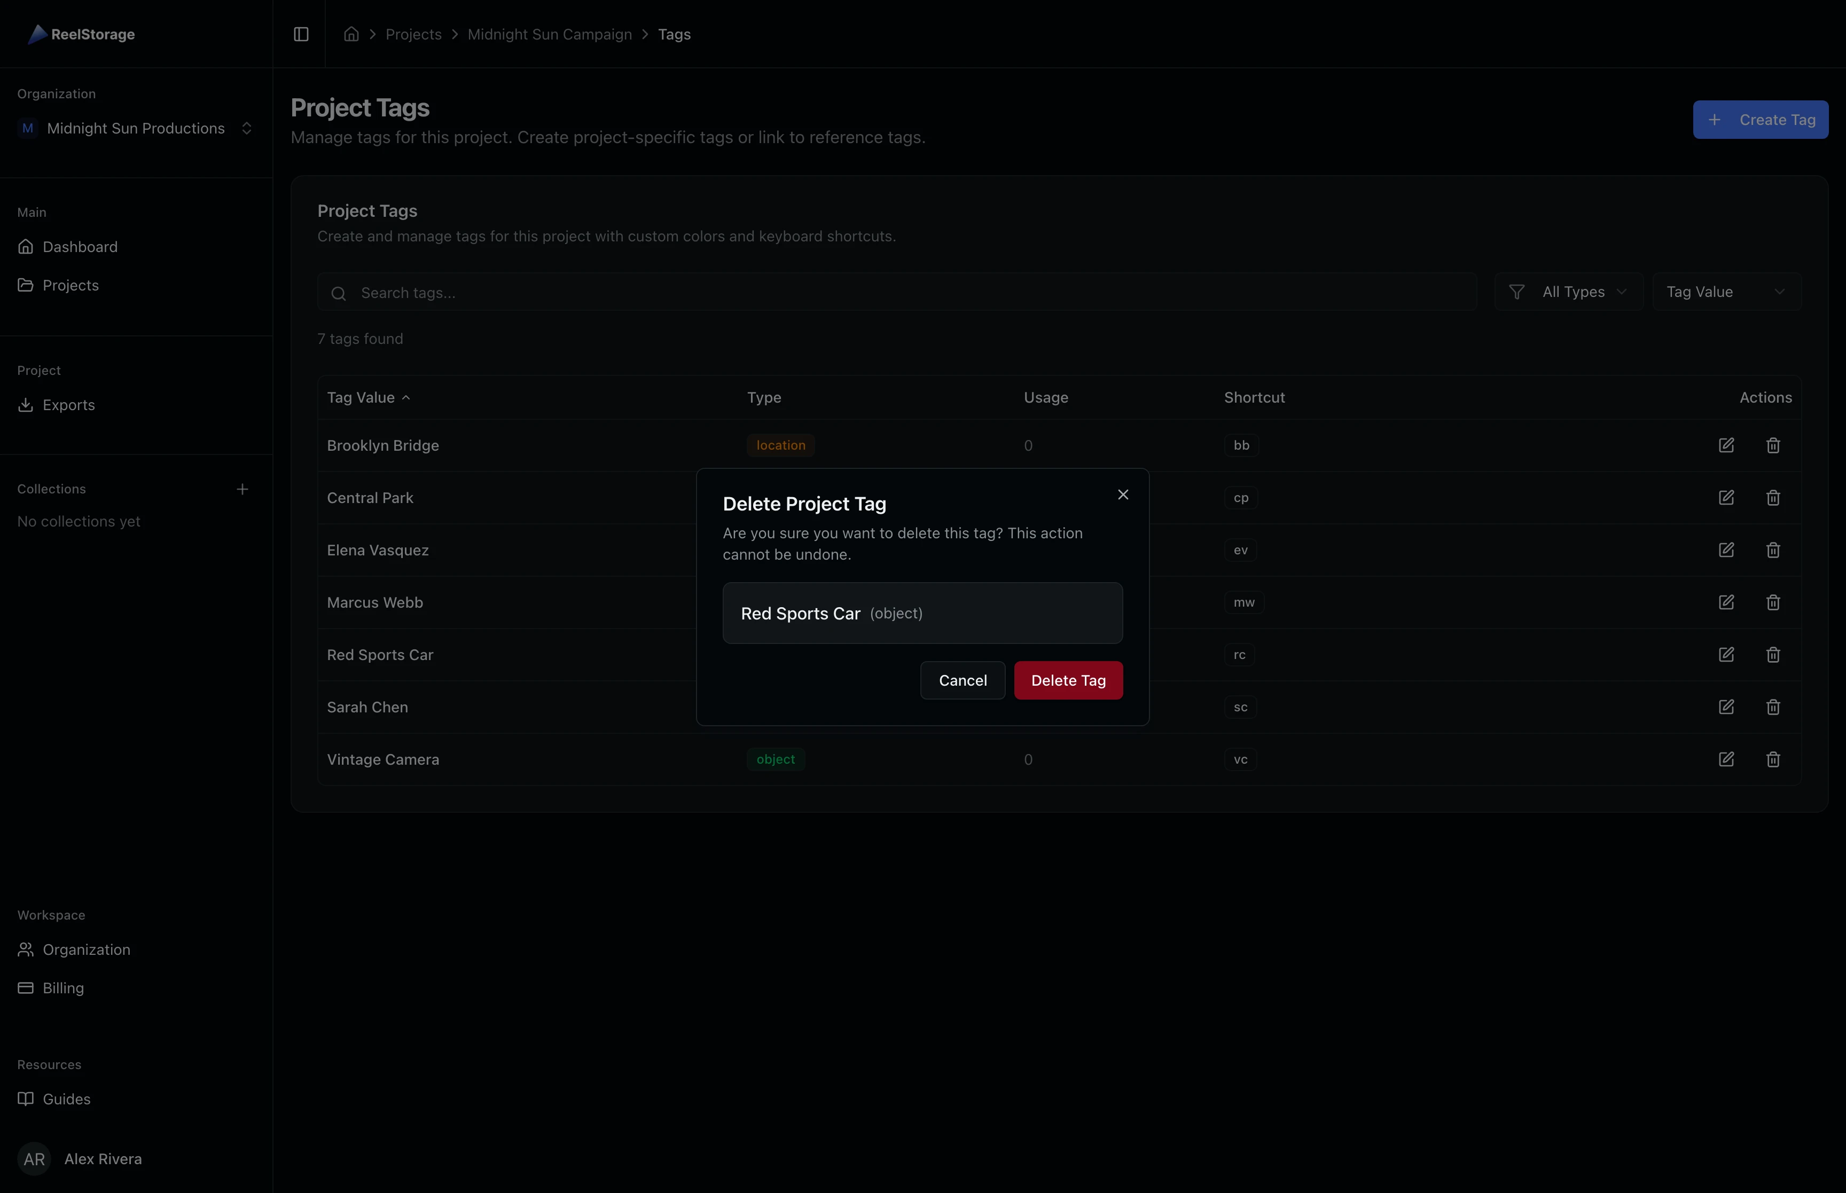Toggle the Tag Value column sort order
Screen dimensions: 1846x1193
pos(368,397)
